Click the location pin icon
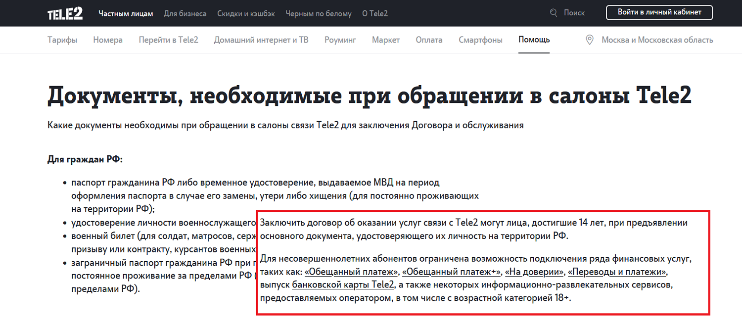This screenshot has height=330, width=742. [589, 40]
